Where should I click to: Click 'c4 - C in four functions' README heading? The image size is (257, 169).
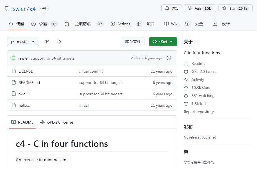coord(62,144)
